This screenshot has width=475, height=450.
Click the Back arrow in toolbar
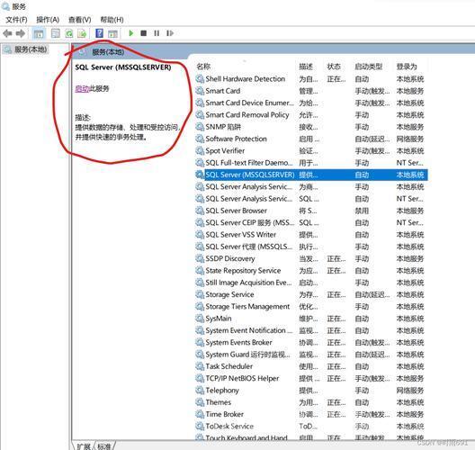click(7, 33)
